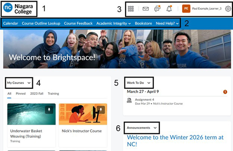Toggle pin on Nick's Instructor Course
The width and height of the screenshot is (233, 151).
[101, 110]
